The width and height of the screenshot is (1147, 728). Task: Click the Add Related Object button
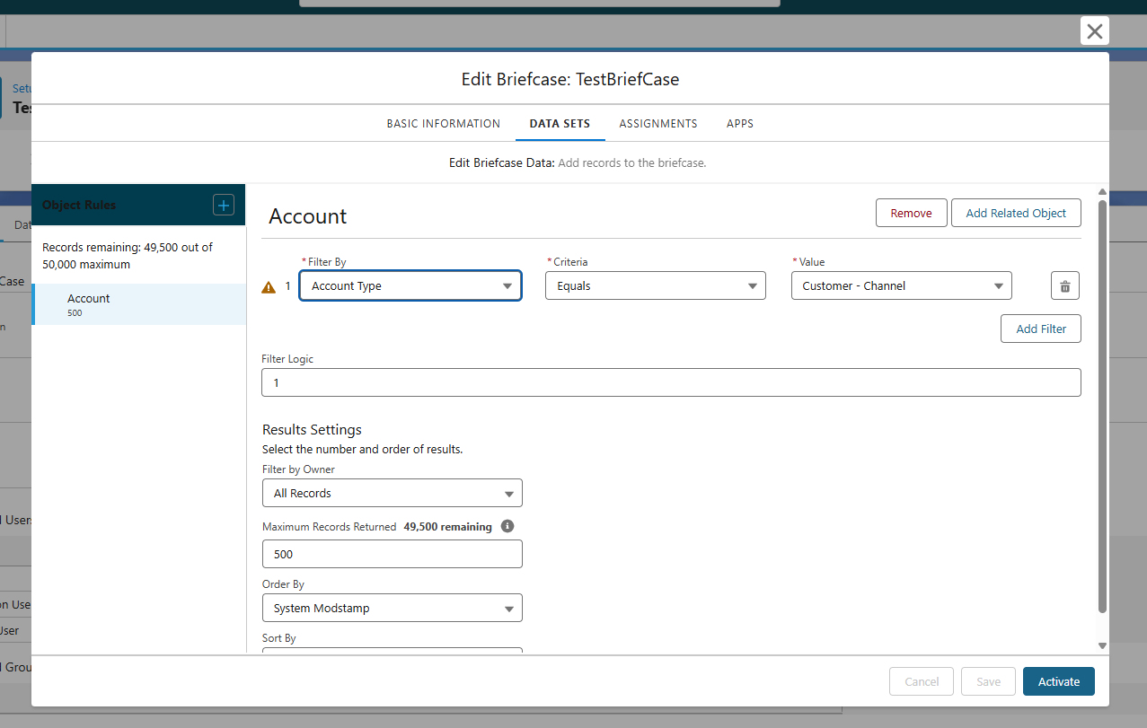pyautogui.click(x=1015, y=214)
